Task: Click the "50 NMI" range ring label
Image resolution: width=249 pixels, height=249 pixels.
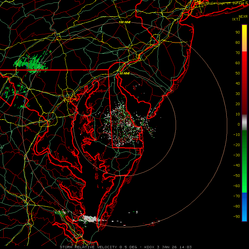Action: click(124, 73)
